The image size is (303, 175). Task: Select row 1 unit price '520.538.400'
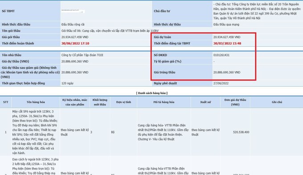(x=241, y=132)
